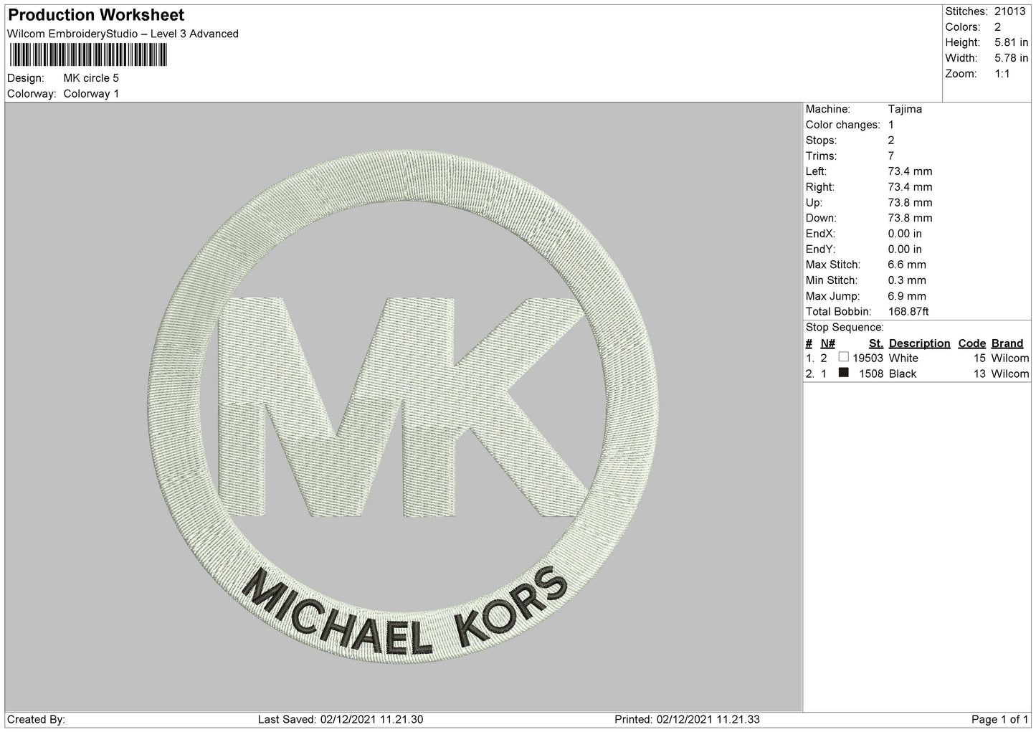The width and height of the screenshot is (1036, 732).
Task: Click the 'Right:' label
Action: click(x=819, y=187)
